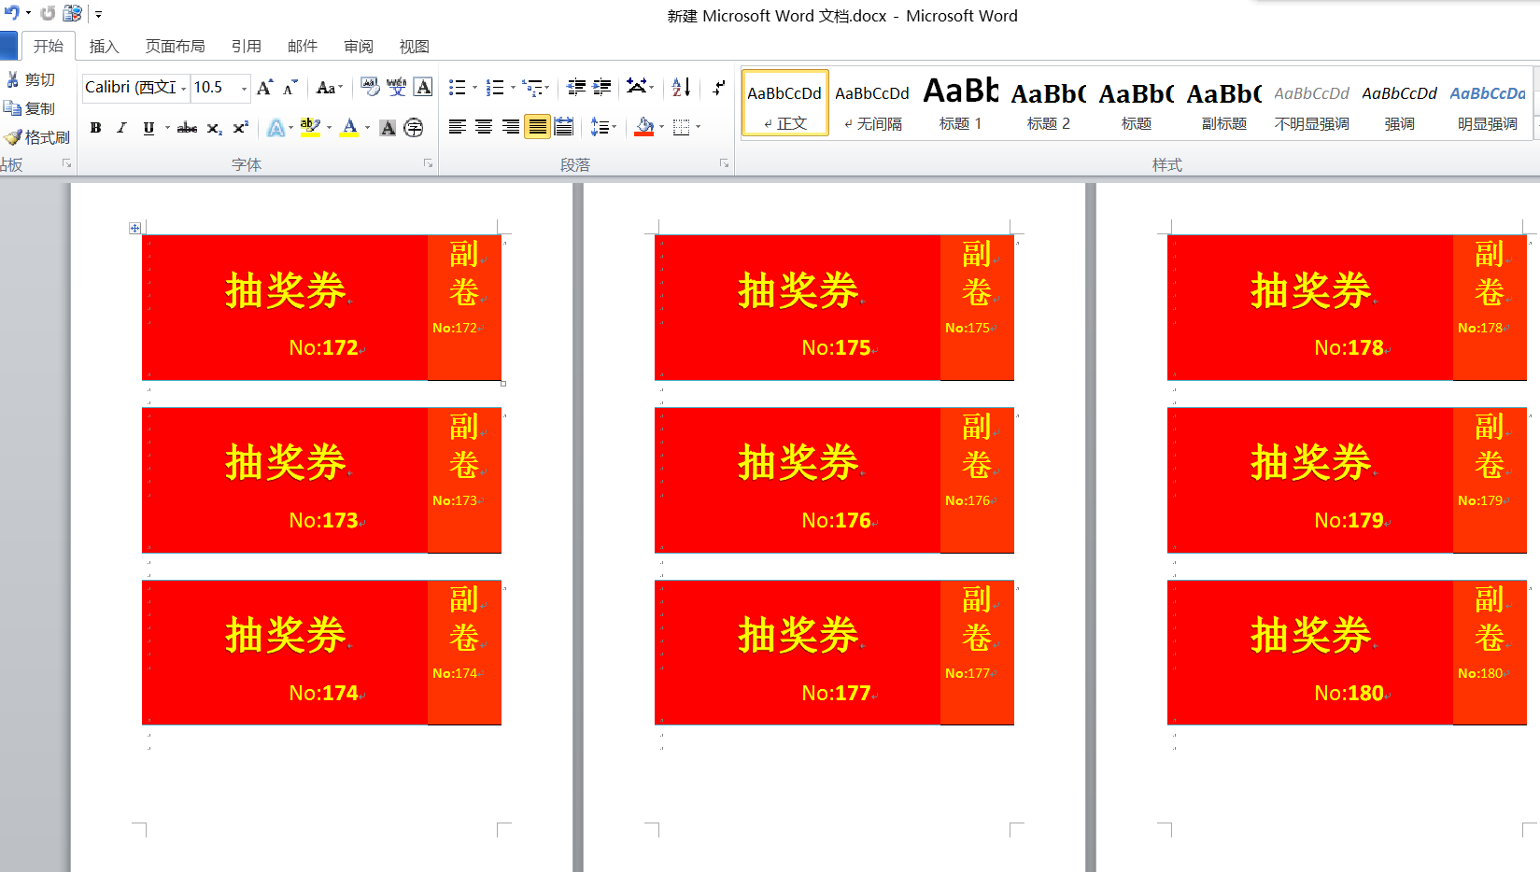1540x872 pixels.
Task: Apply the font color A button
Action: click(349, 128)
